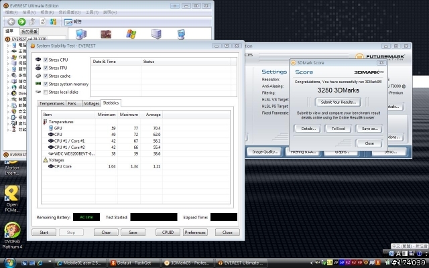The image size is (429, 268).
Task: Show hidden tray icons with the arrow
Action: pos(312,263)
